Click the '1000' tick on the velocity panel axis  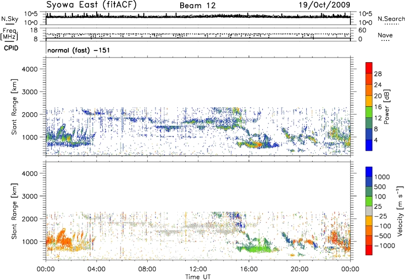tap(29, 242)
